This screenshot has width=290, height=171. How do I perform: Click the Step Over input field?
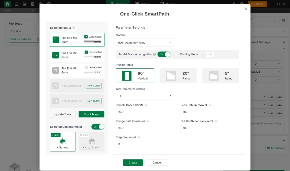[x=145, y=144]
